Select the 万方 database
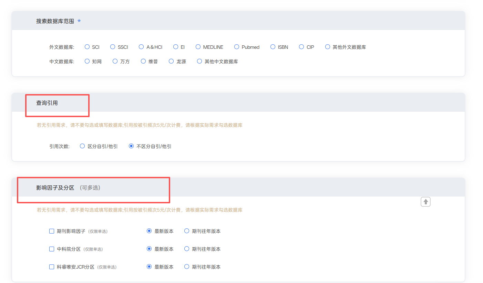Image resolution: width=483 pixels, height=283 pixels. coord(115,61)
